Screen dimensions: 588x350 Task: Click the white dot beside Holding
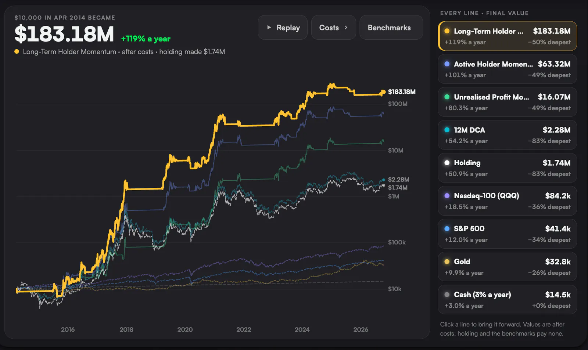(447, 163)
